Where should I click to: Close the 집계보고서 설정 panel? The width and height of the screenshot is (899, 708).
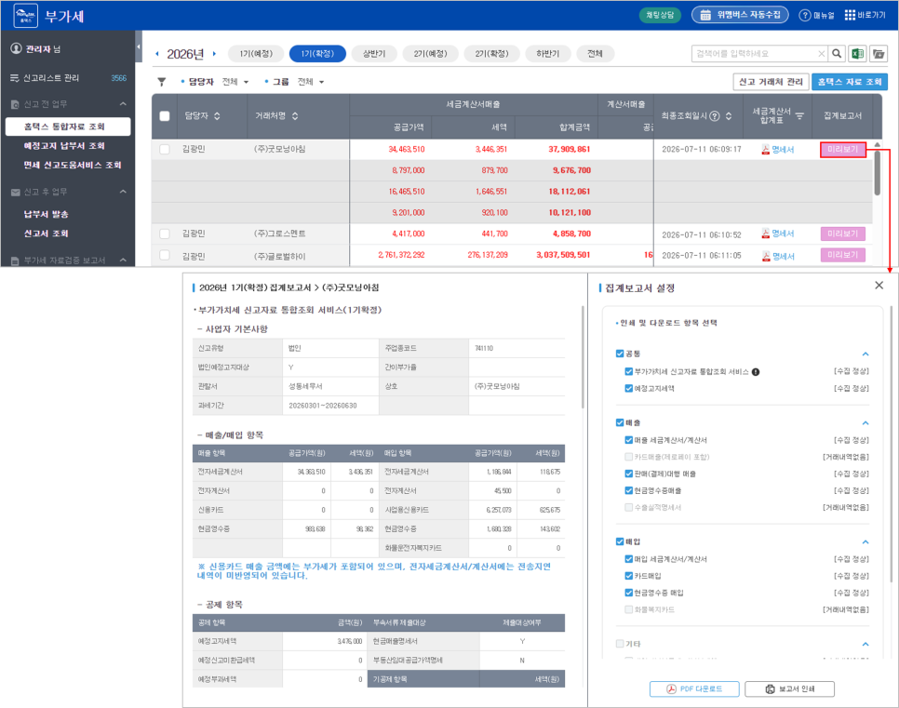coord(879,285)
